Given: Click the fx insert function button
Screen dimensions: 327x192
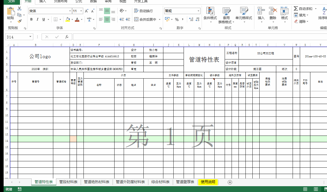Looking at the screenshot, I should coord(67,37).
